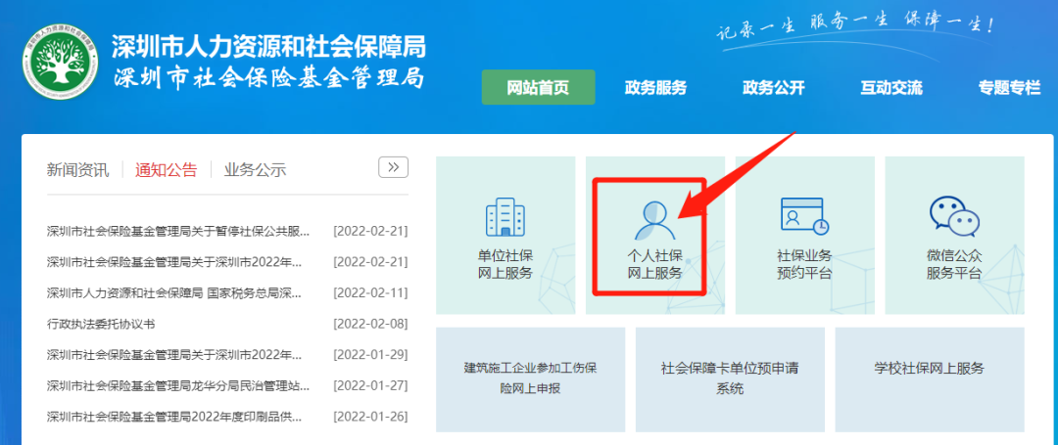
Task: Click the date [2022-02-08]
Action: (370, 324)
